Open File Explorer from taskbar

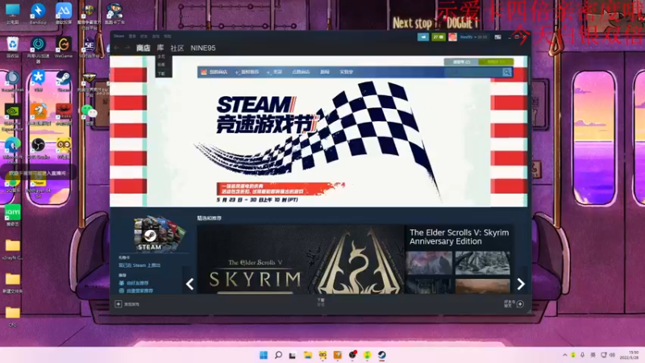tap(308, 355)
